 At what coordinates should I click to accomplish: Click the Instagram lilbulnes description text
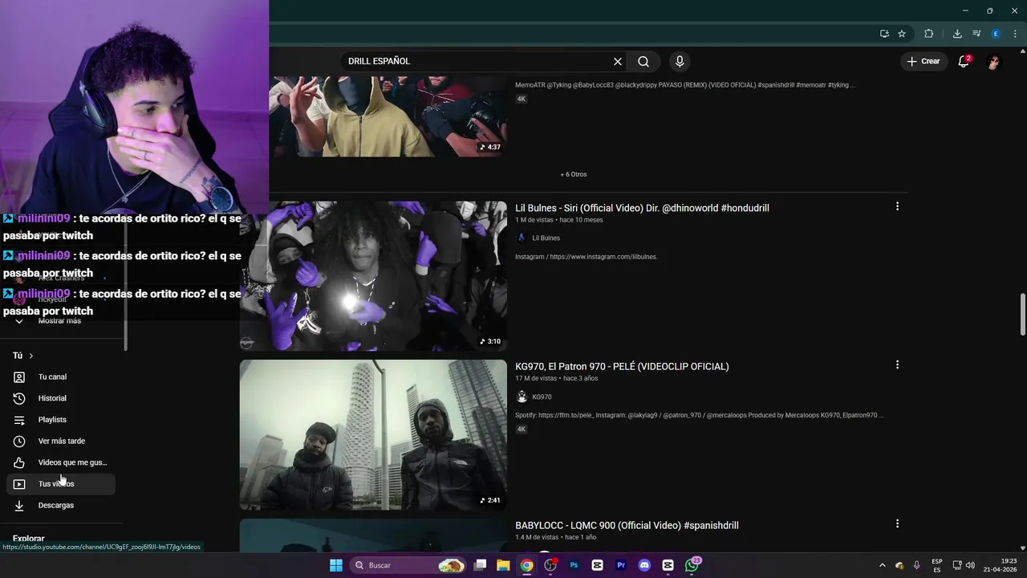586,257
